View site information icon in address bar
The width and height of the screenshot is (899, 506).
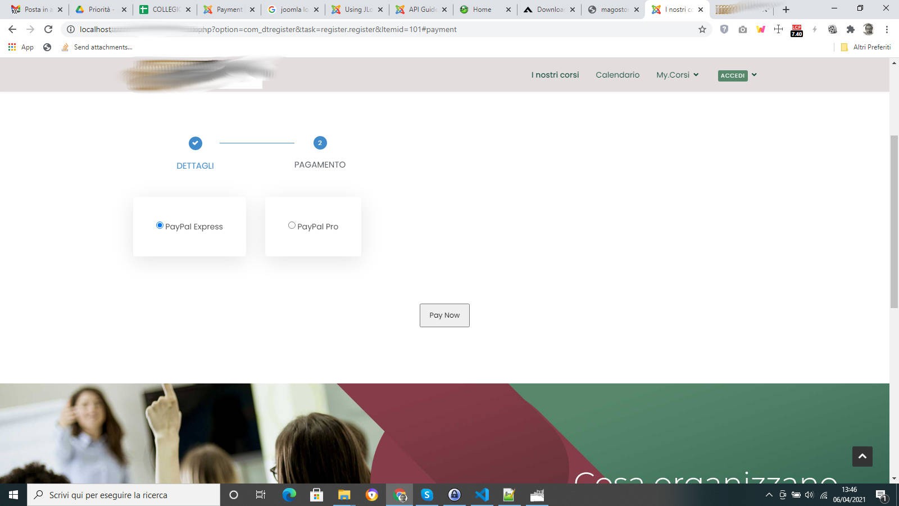[71, 29]
